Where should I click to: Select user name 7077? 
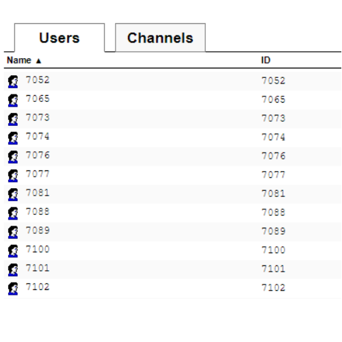coord(38,174)
